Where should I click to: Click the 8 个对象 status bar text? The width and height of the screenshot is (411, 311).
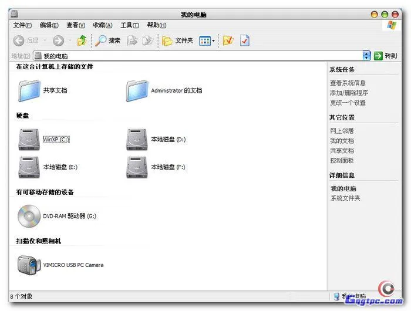[x=21, y=296]
